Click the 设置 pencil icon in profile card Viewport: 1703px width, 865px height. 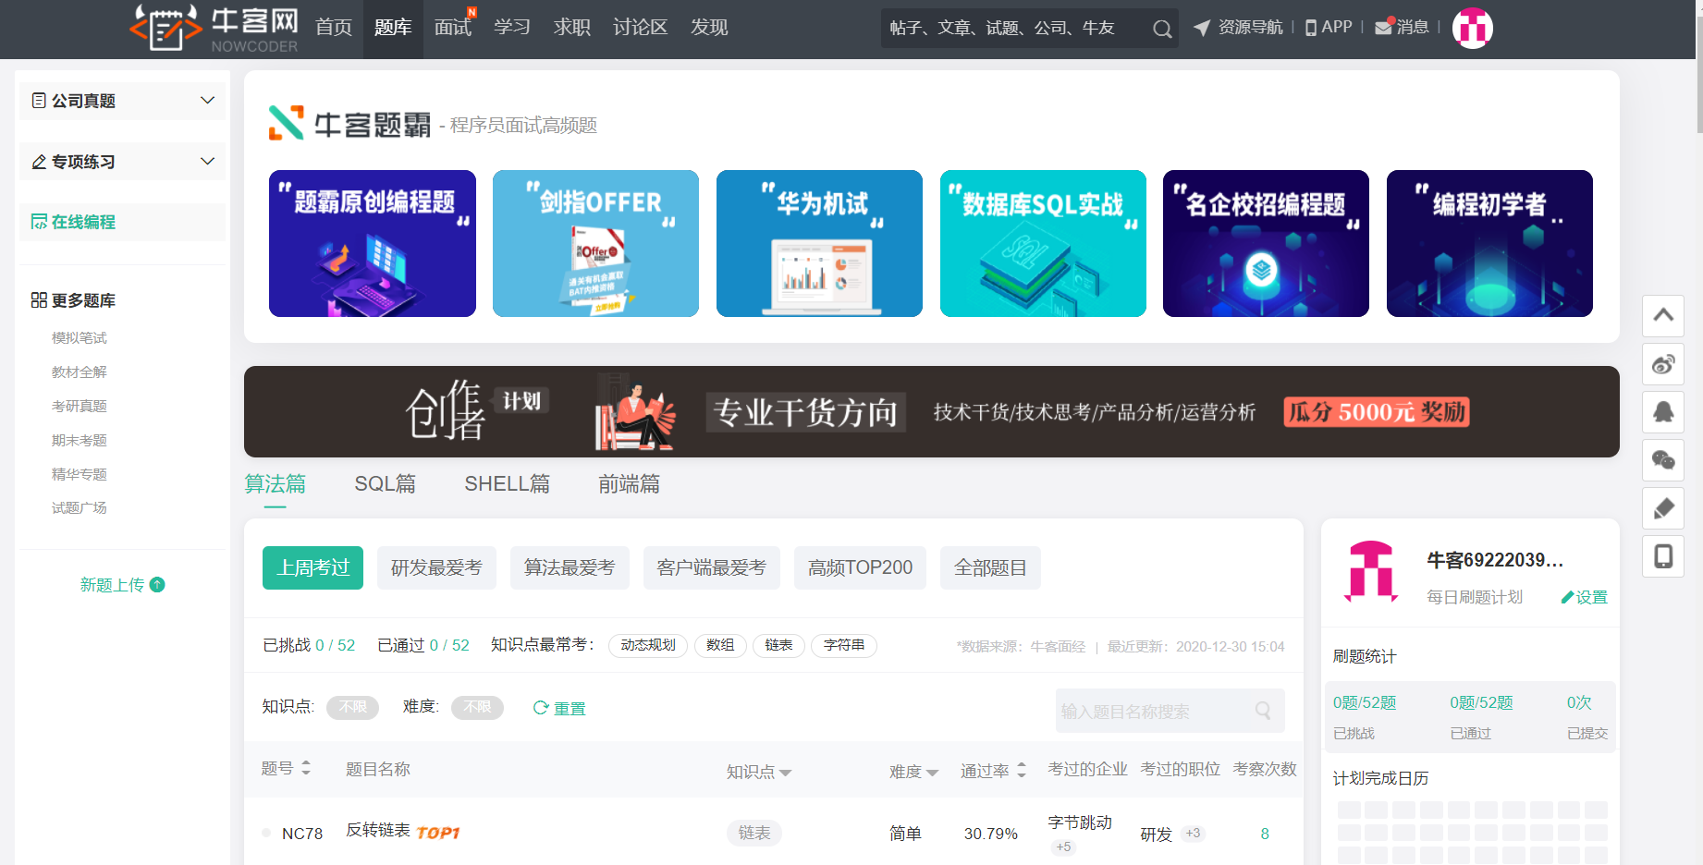pyautogui.click(x=1567, y=597)
